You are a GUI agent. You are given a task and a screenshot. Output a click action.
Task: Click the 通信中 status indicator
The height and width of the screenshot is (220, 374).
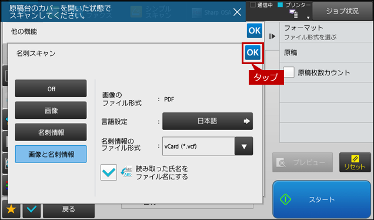click(x=261, y=5)
